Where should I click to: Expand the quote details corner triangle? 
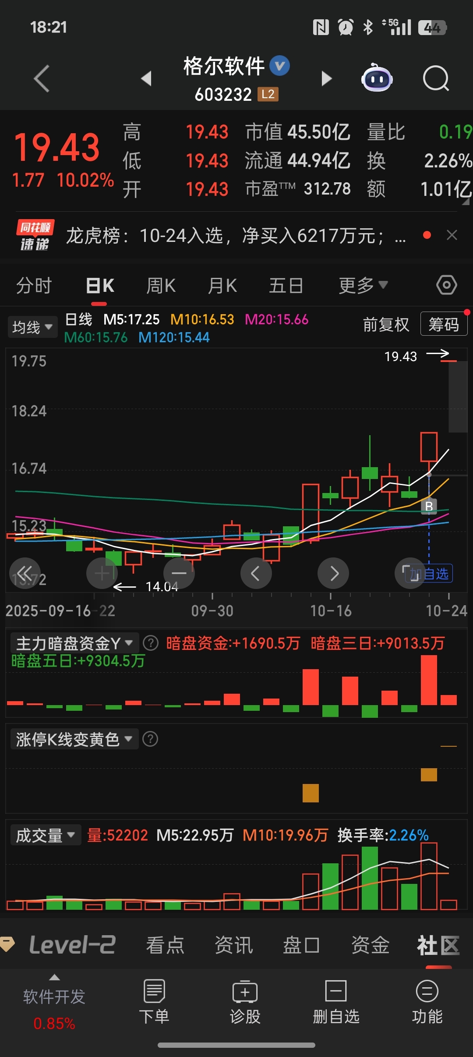pos(465,202)
